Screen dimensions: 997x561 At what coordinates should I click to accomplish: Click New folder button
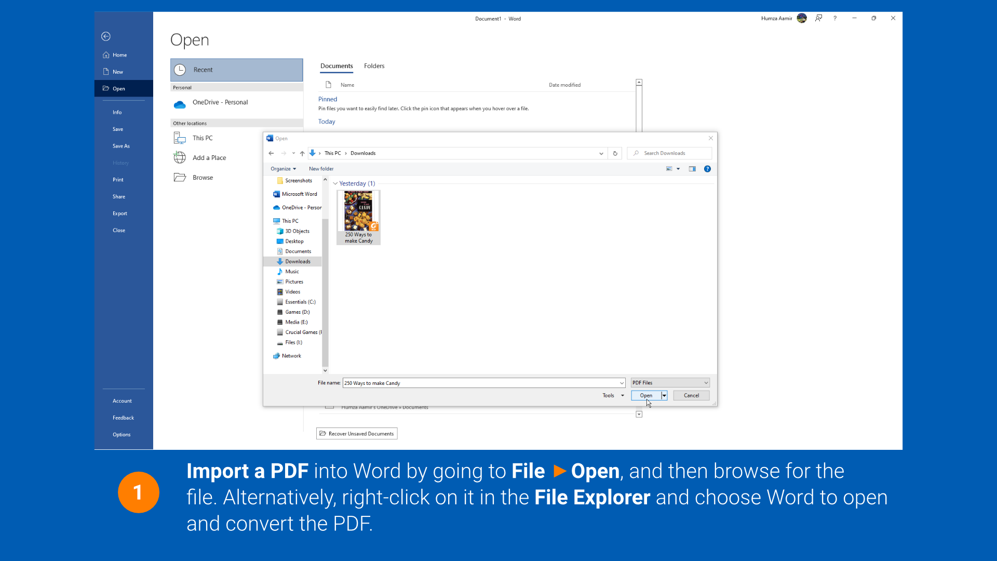pos(321,169)
